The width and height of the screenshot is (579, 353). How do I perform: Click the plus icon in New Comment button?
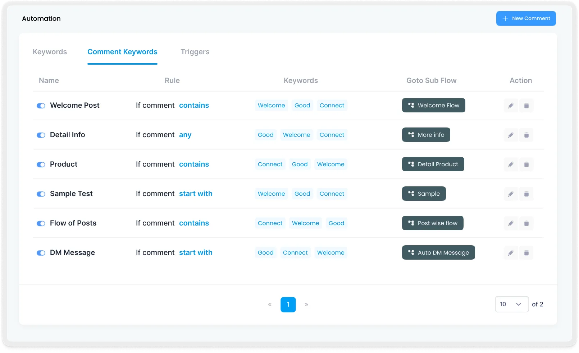pos(505,18)
